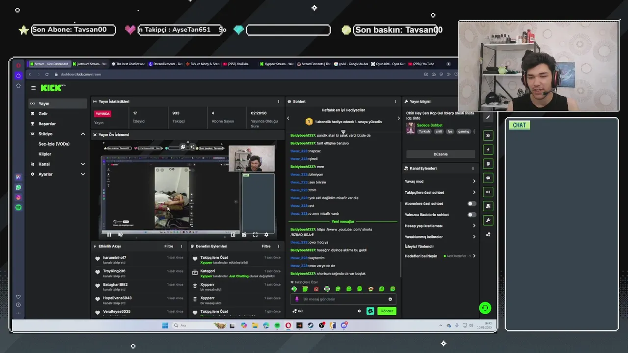Click the lightning bolt icon in right rail
Screen dimensions: 628x353
click(488, 150)
